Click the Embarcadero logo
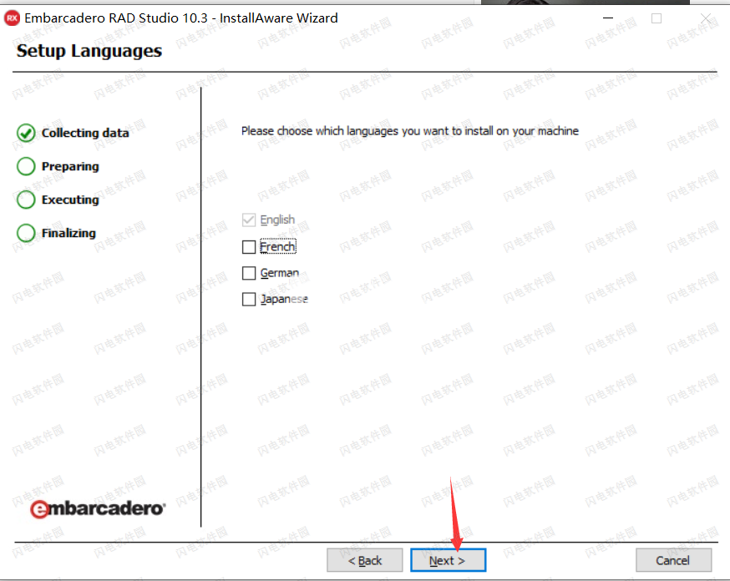 pyautogui.click(x=98, y=508)
